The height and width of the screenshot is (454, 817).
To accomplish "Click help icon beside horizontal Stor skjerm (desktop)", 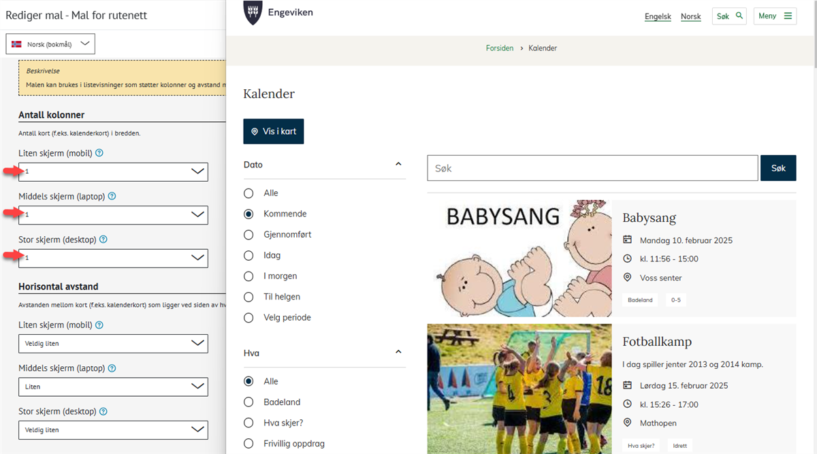I will coord(103,412).
